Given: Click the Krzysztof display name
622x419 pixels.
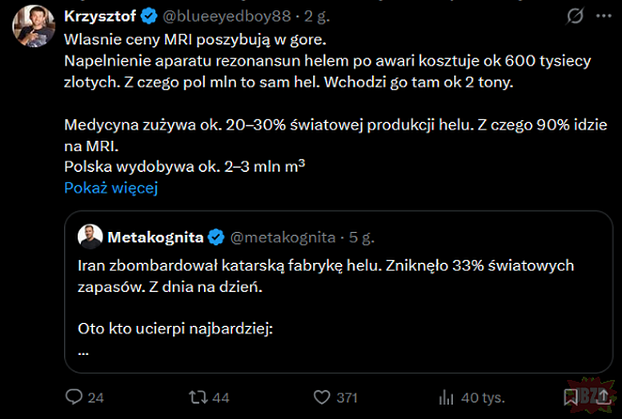Looking at the screenshot, I should (x=99, y=16).
